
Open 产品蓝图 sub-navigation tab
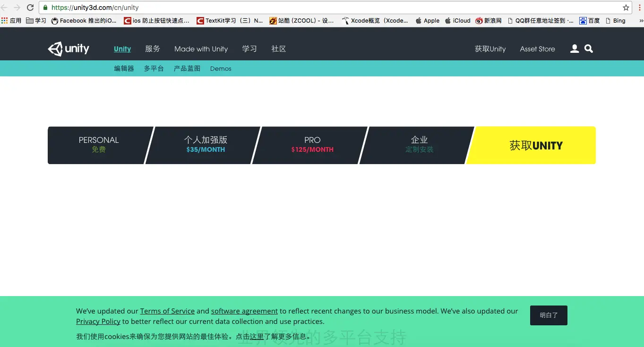tap(187, 68)
